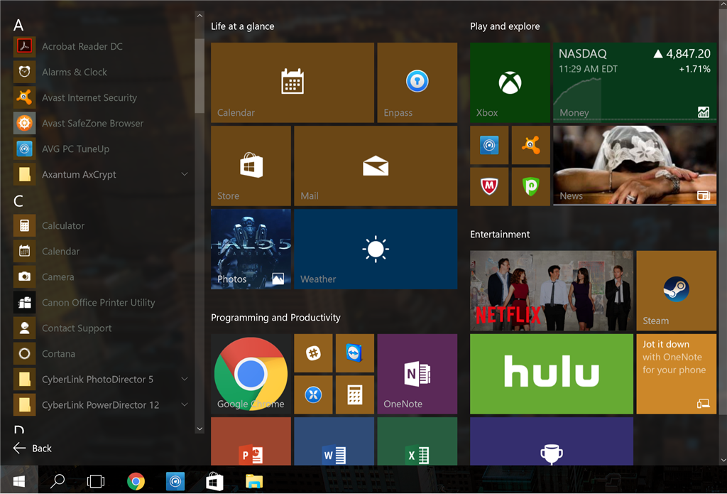727x494 pixels.
Task: Open the small Slack tile
Action: [x=313, y=353]
